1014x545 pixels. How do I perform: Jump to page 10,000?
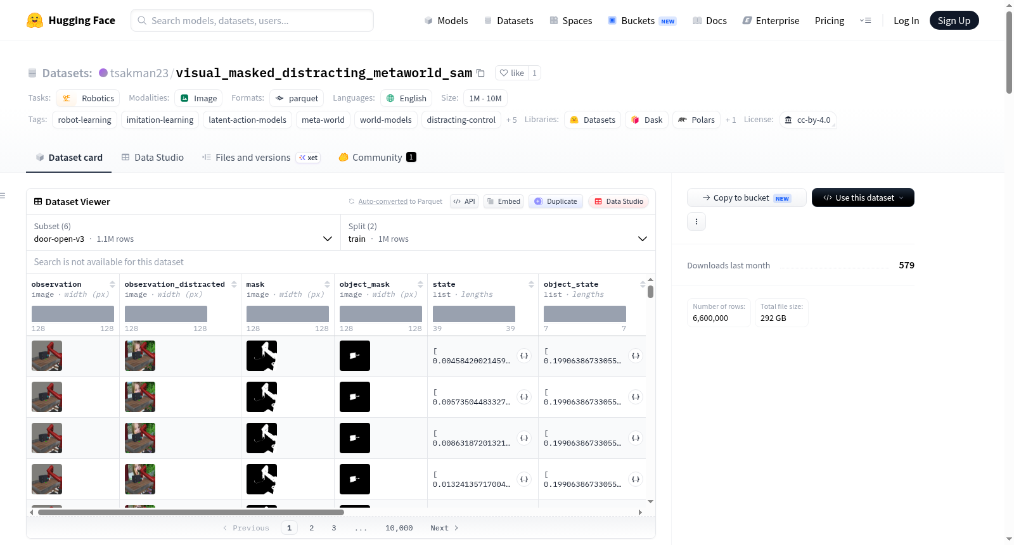(399, 528)
